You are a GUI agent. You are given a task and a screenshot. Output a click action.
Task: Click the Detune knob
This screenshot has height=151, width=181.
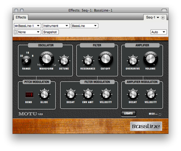click(x=64, y=61)
